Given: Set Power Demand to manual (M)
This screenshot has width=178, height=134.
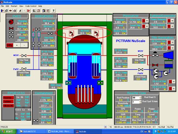Looking at the screenshot, I should 172,21.
